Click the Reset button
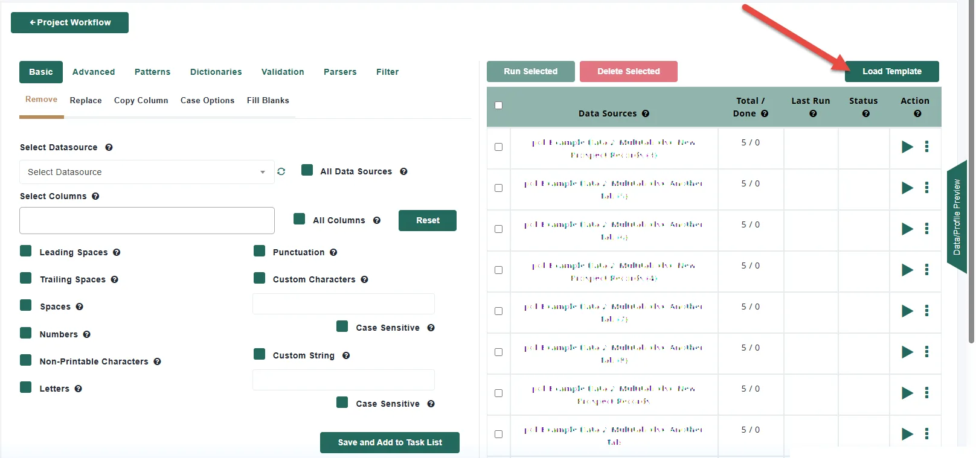Image resolution: width=976 pixels, height=458 pixels. pos(428,220)
